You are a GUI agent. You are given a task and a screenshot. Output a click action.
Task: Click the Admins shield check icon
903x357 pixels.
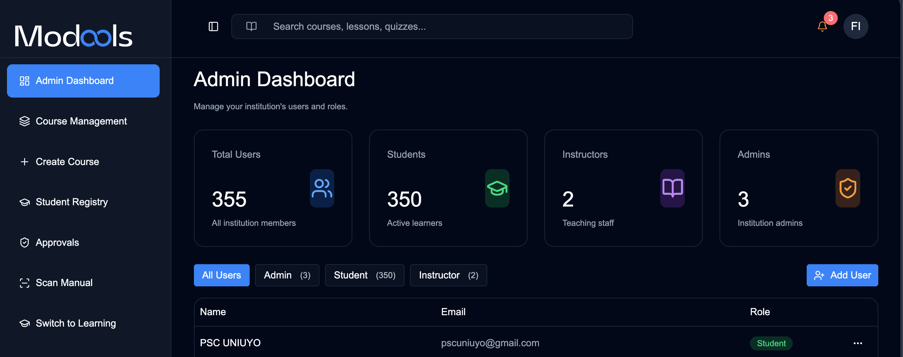[x=848, y=188]
